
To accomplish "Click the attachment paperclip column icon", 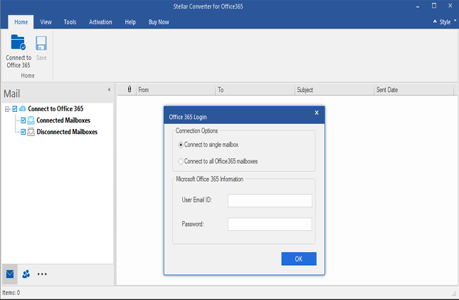I will [x=130, y=89].
